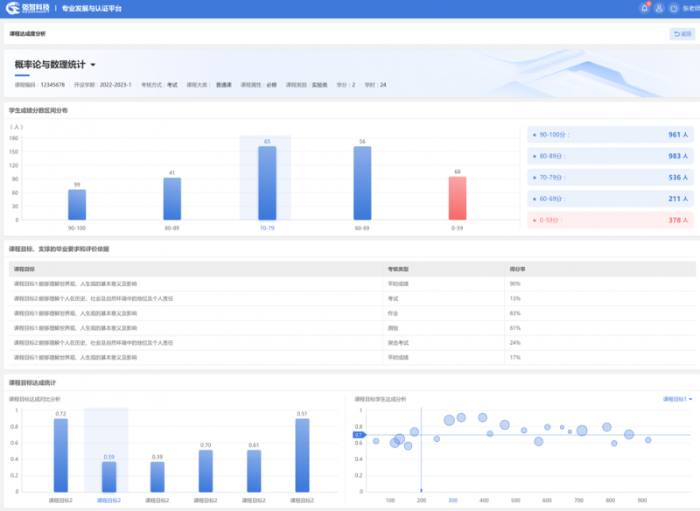This screenshot has width=700, height=511.
Task: Click the red 0-59 score bar
Action: coord(458,198)
